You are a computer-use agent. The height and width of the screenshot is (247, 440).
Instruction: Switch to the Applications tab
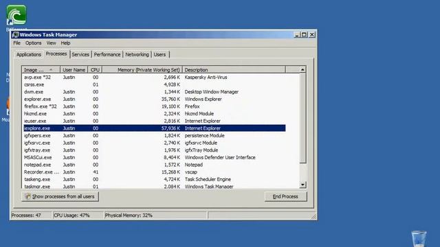[x=29, y=55]
